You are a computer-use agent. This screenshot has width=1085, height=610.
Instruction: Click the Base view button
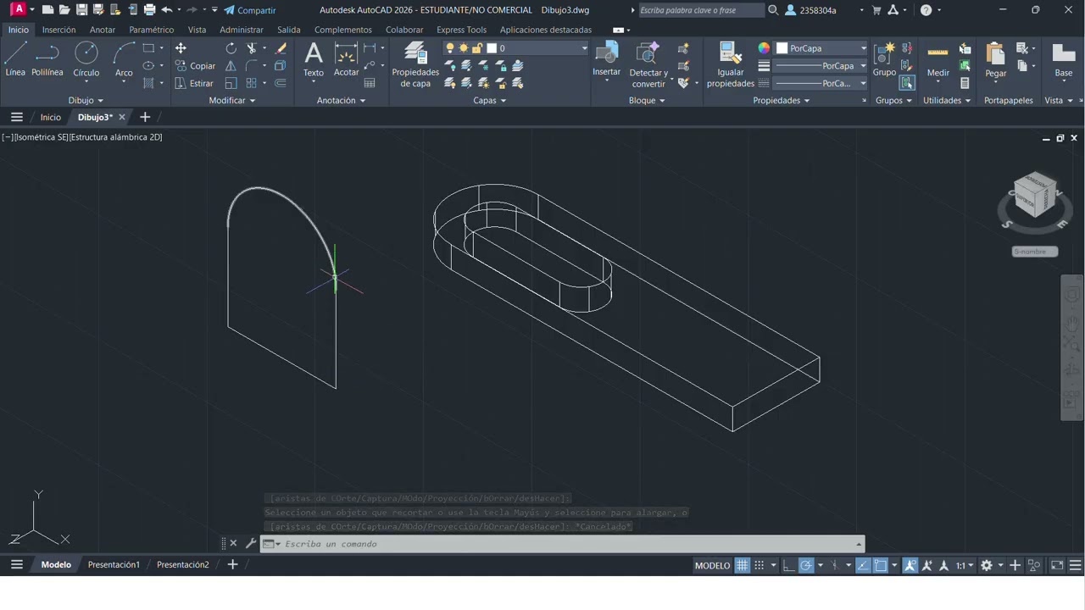point(1063,59)
